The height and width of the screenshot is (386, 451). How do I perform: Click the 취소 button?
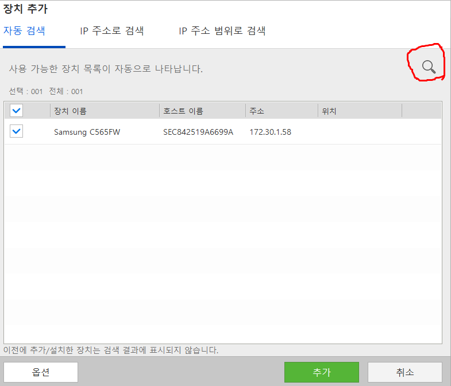(404, 372)
